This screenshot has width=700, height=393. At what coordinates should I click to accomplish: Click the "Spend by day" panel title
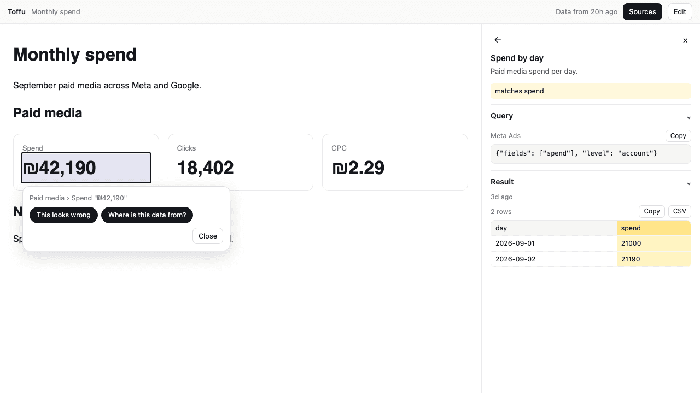coord(517,58)
